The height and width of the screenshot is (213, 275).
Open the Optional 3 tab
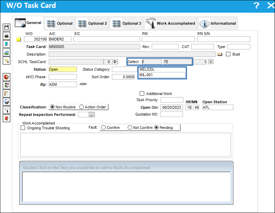pos(127,23)
